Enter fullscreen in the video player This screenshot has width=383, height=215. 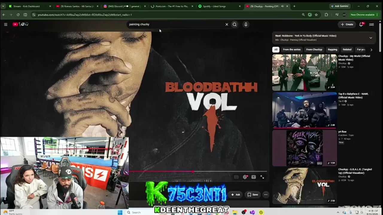[262, 177]
